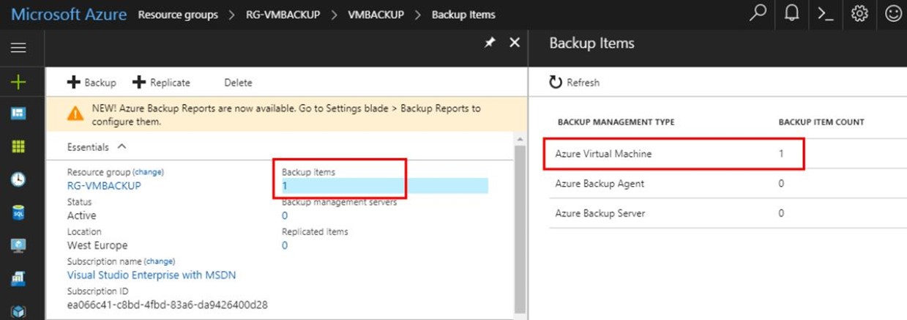Open the RG-VMBACKUP resource group link
907x320 pixels.
click(x=104, y=185)
